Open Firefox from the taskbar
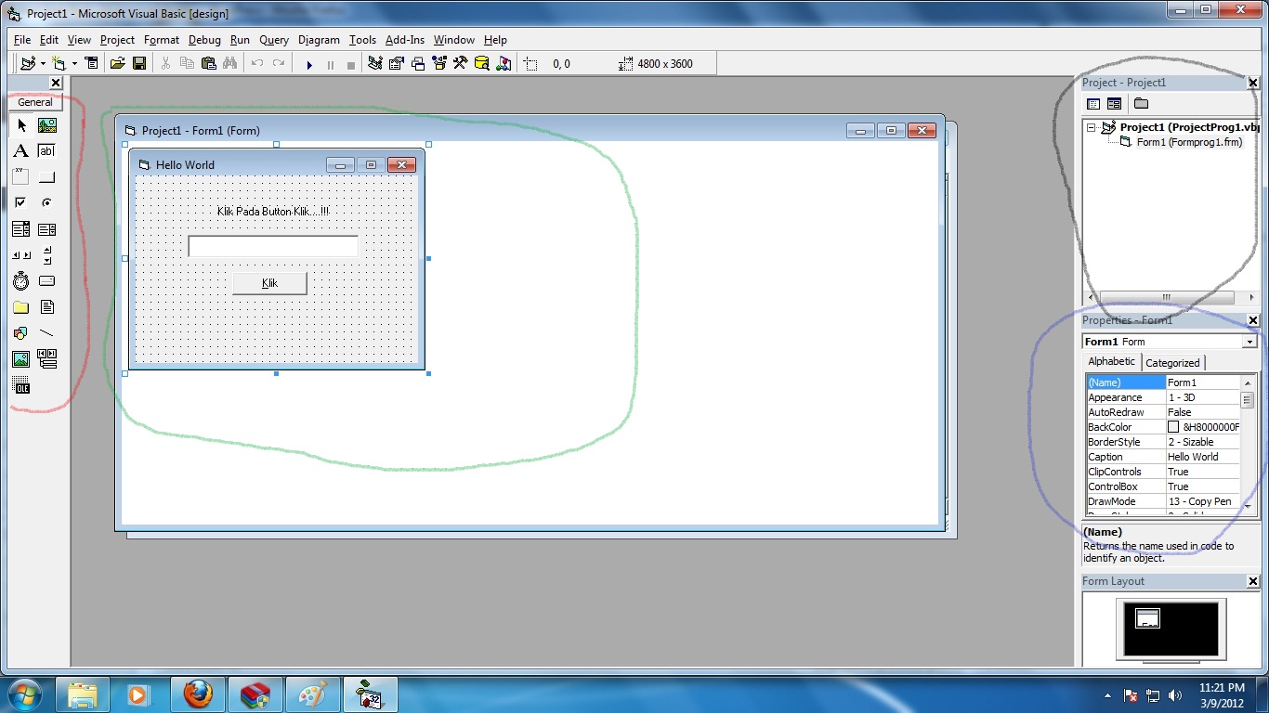The height and width of the screenshot is (713, 1269). [198, 694]
